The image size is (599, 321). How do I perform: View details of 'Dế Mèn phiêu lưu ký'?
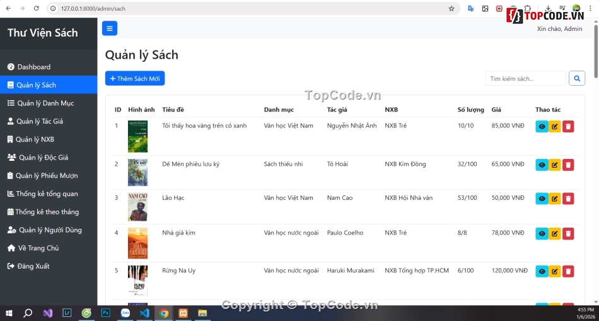[542, 165]
